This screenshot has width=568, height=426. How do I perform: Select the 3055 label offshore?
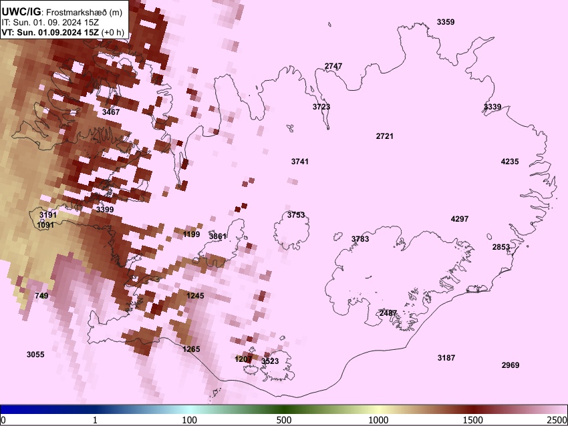click(x=35, y=355)
